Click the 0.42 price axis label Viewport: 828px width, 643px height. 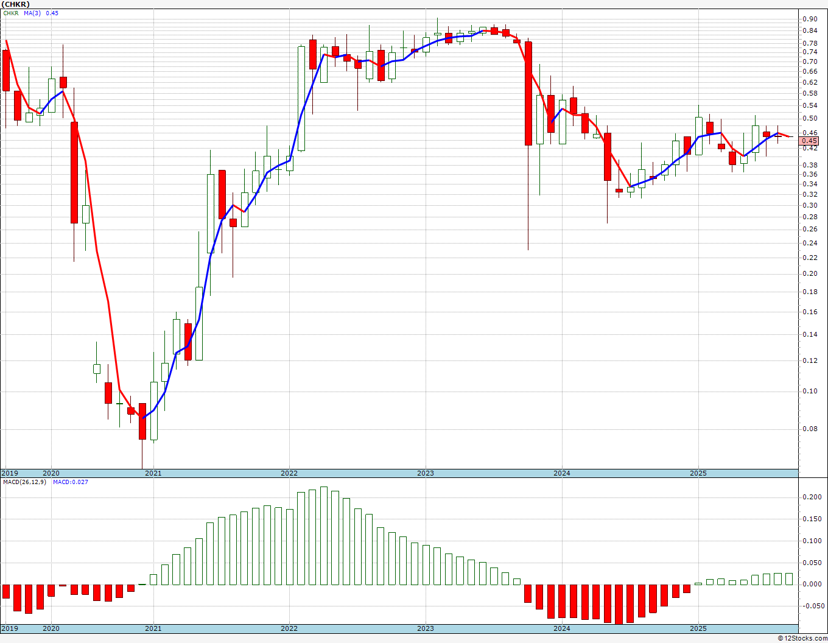810,148
